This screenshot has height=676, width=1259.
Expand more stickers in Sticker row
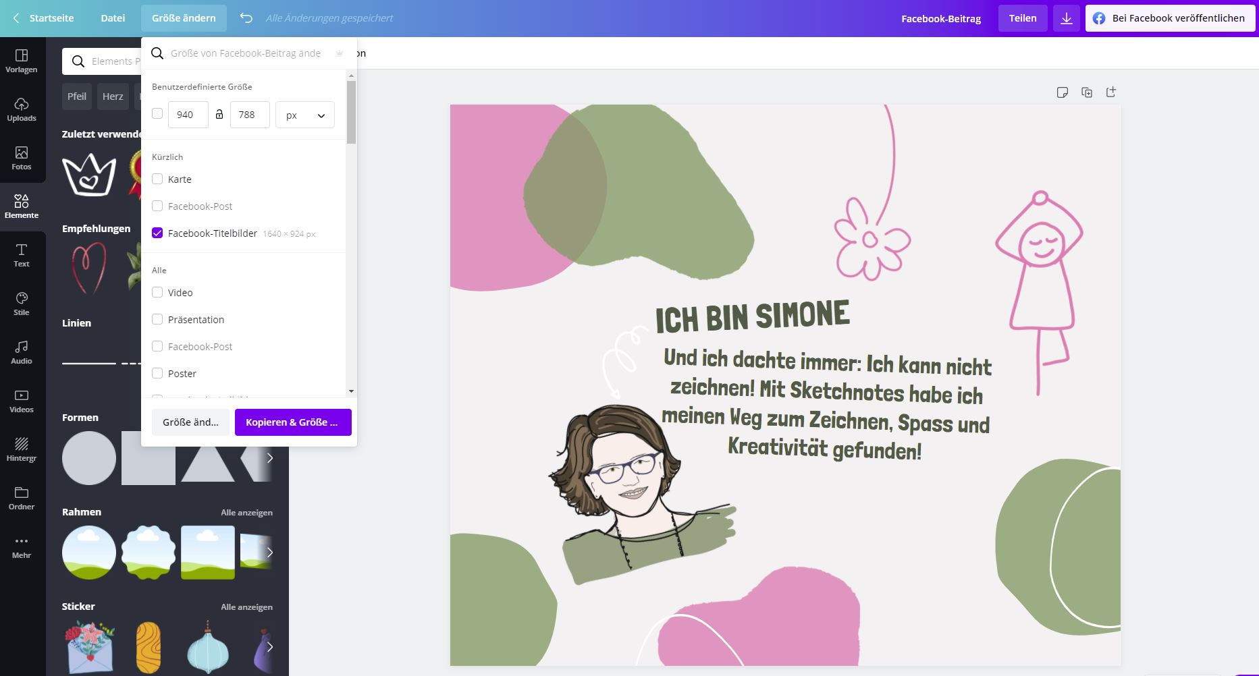tap(269, 647)
